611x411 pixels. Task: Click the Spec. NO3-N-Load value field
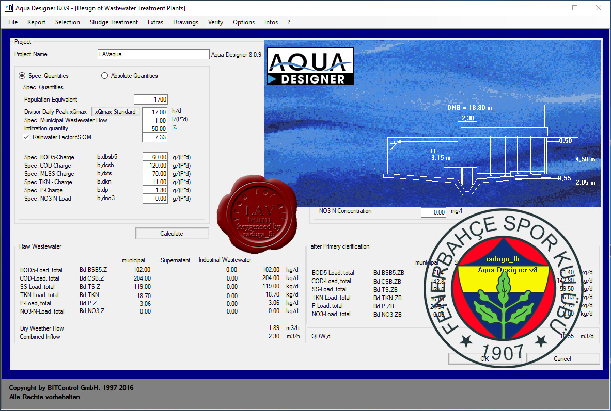coord(155,199)
